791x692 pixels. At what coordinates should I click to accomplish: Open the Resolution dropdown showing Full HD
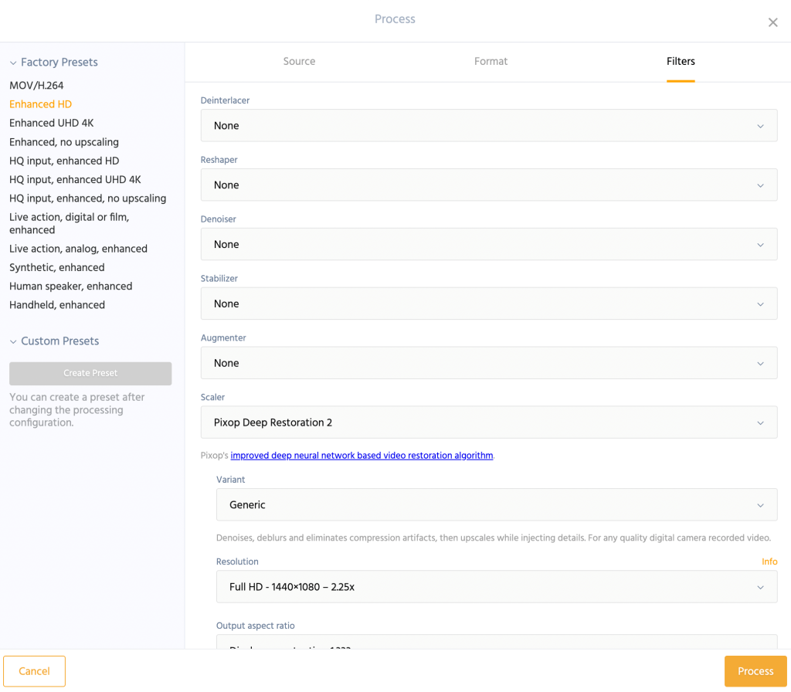pos(496,587)
